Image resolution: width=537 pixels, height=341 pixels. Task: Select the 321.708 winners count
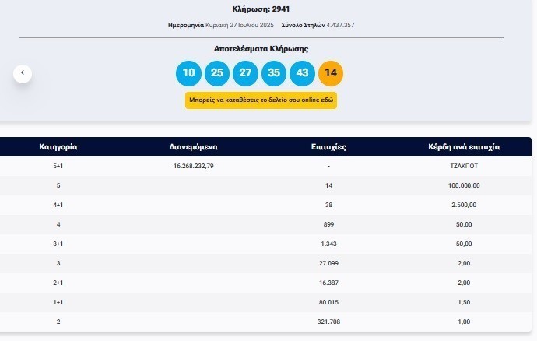pos(329,322)
